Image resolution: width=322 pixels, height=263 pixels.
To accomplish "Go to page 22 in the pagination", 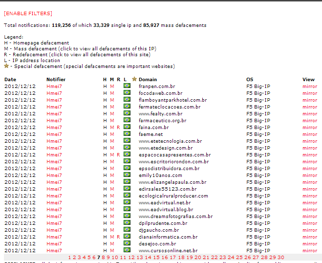I will click(215, 258).
